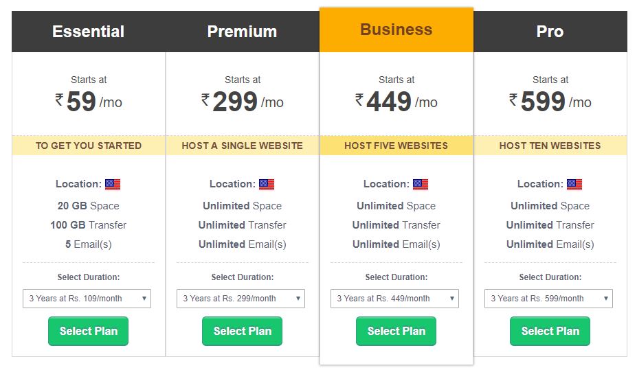
Task: Expand Business duration dropdown at Rs. 449/month
Action: click(395, 299)
